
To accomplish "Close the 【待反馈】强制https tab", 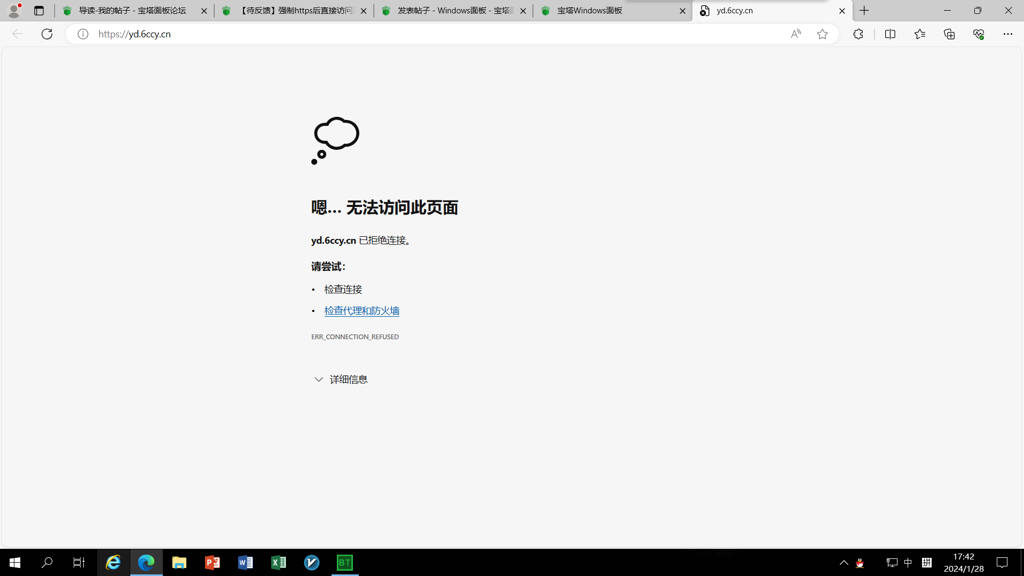I will [x=364, y=11].
